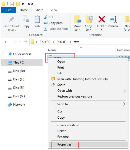
Task: Open the Copy to folder icon
Action: [x=89, y=19]
